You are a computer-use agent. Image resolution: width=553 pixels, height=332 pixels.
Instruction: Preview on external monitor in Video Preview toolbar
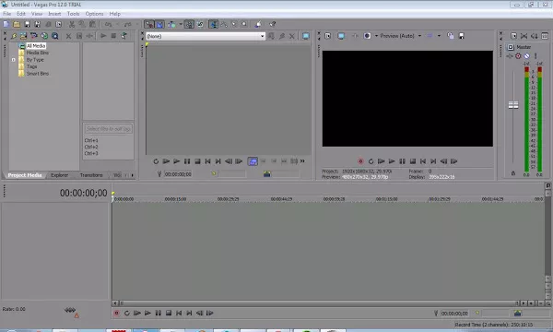click(x=341, y=36)
